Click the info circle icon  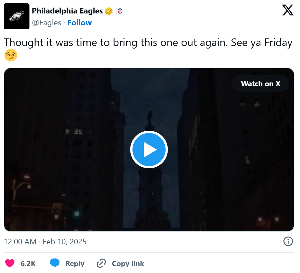coord(288,241)
